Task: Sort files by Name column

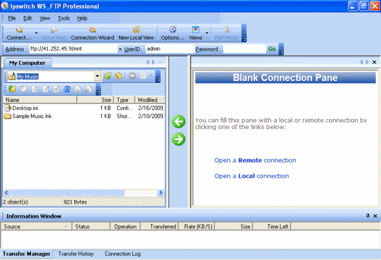Action: (x=40, y=100)
